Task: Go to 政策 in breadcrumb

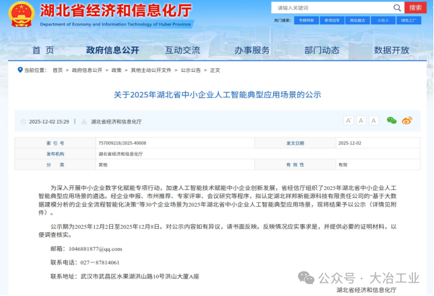Action: pos(116,70)
